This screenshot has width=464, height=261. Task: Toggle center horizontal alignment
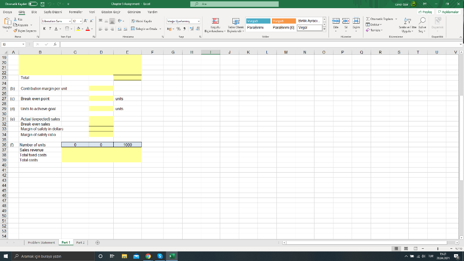[106, 29]
